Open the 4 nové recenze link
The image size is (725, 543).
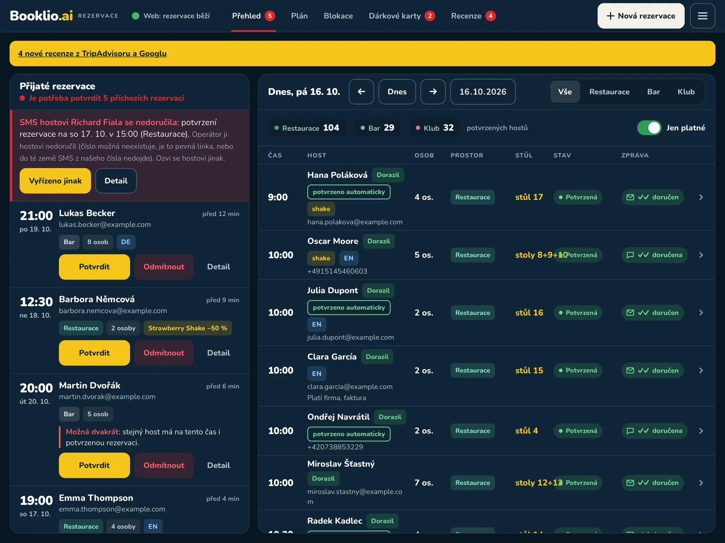[x=92, y=53]
